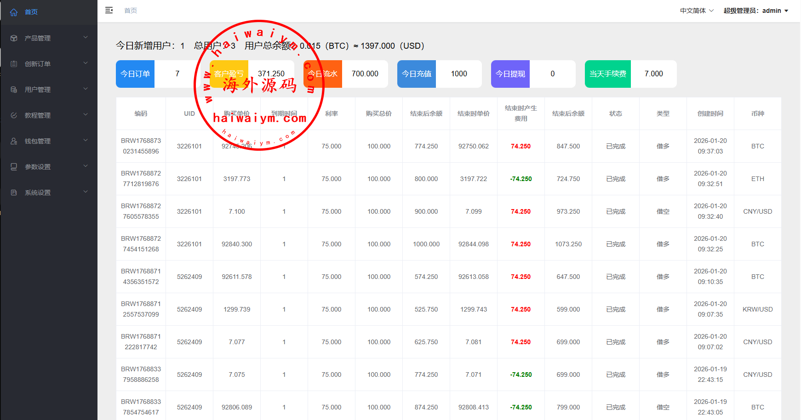Click the 参数设置 sidebar icon

pyautogui.click(x=14, y=167)
